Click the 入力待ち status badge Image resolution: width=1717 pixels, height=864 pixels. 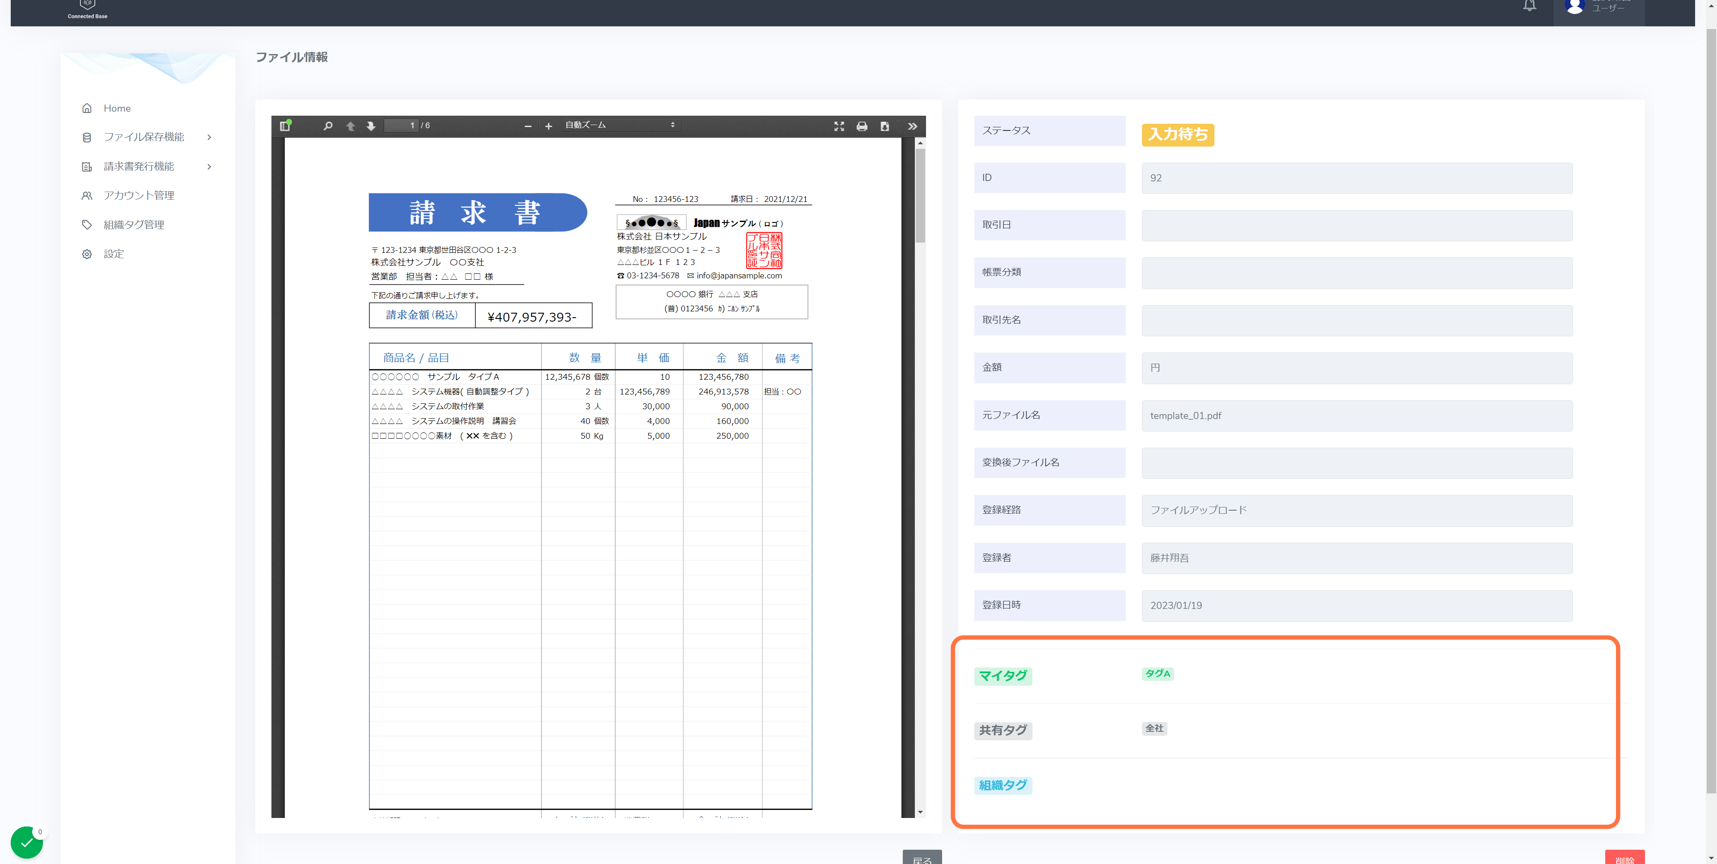1178,134
